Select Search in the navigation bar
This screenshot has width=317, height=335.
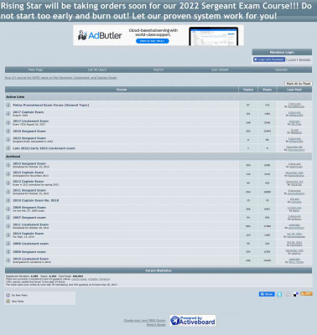click(x=158, y=70)
